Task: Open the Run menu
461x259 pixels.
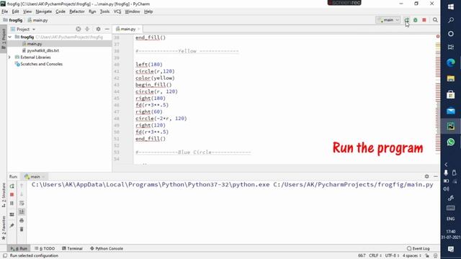Action: click(x=92, y=12)
